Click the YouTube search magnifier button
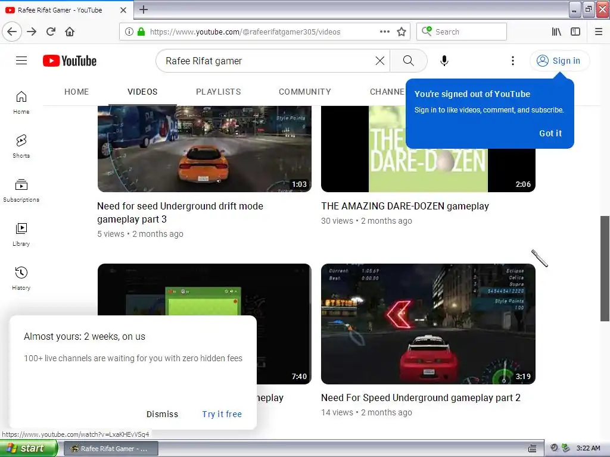The image size is (610, 457). tap(408, 61)
